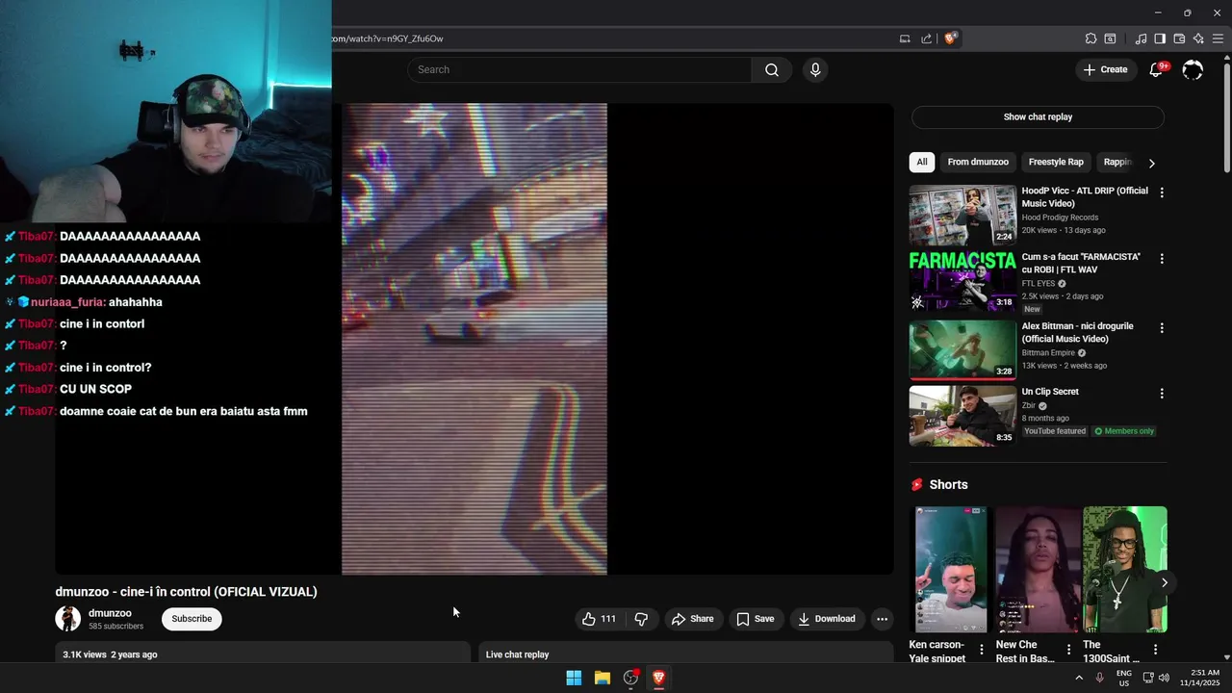The image size is (1232, 693).
Task: Click the share page icon in address bar
Action: [926, 38]
